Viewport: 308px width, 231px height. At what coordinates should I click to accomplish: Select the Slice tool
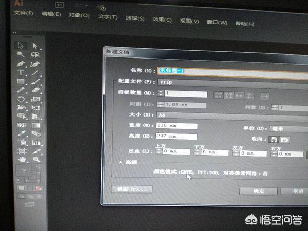36,151
